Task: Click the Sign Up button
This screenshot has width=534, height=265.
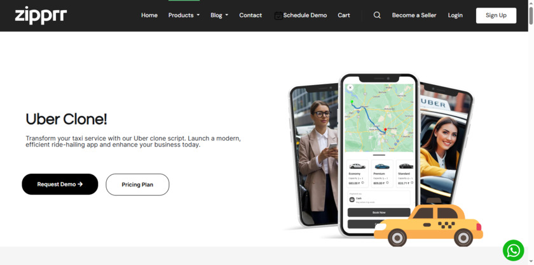Action: click(x=496, y=15)
